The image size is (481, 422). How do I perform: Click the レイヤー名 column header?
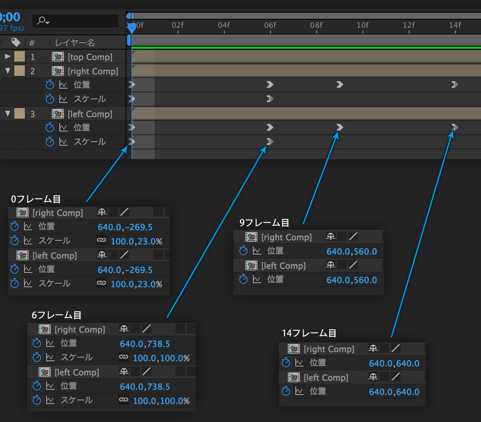coord(75,43)
